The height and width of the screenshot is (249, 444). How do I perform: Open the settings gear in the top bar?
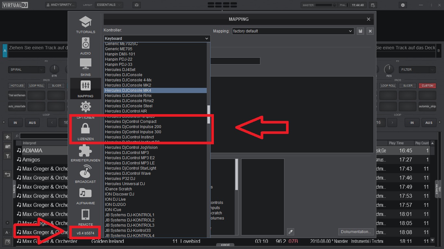(x=403, y=5)
